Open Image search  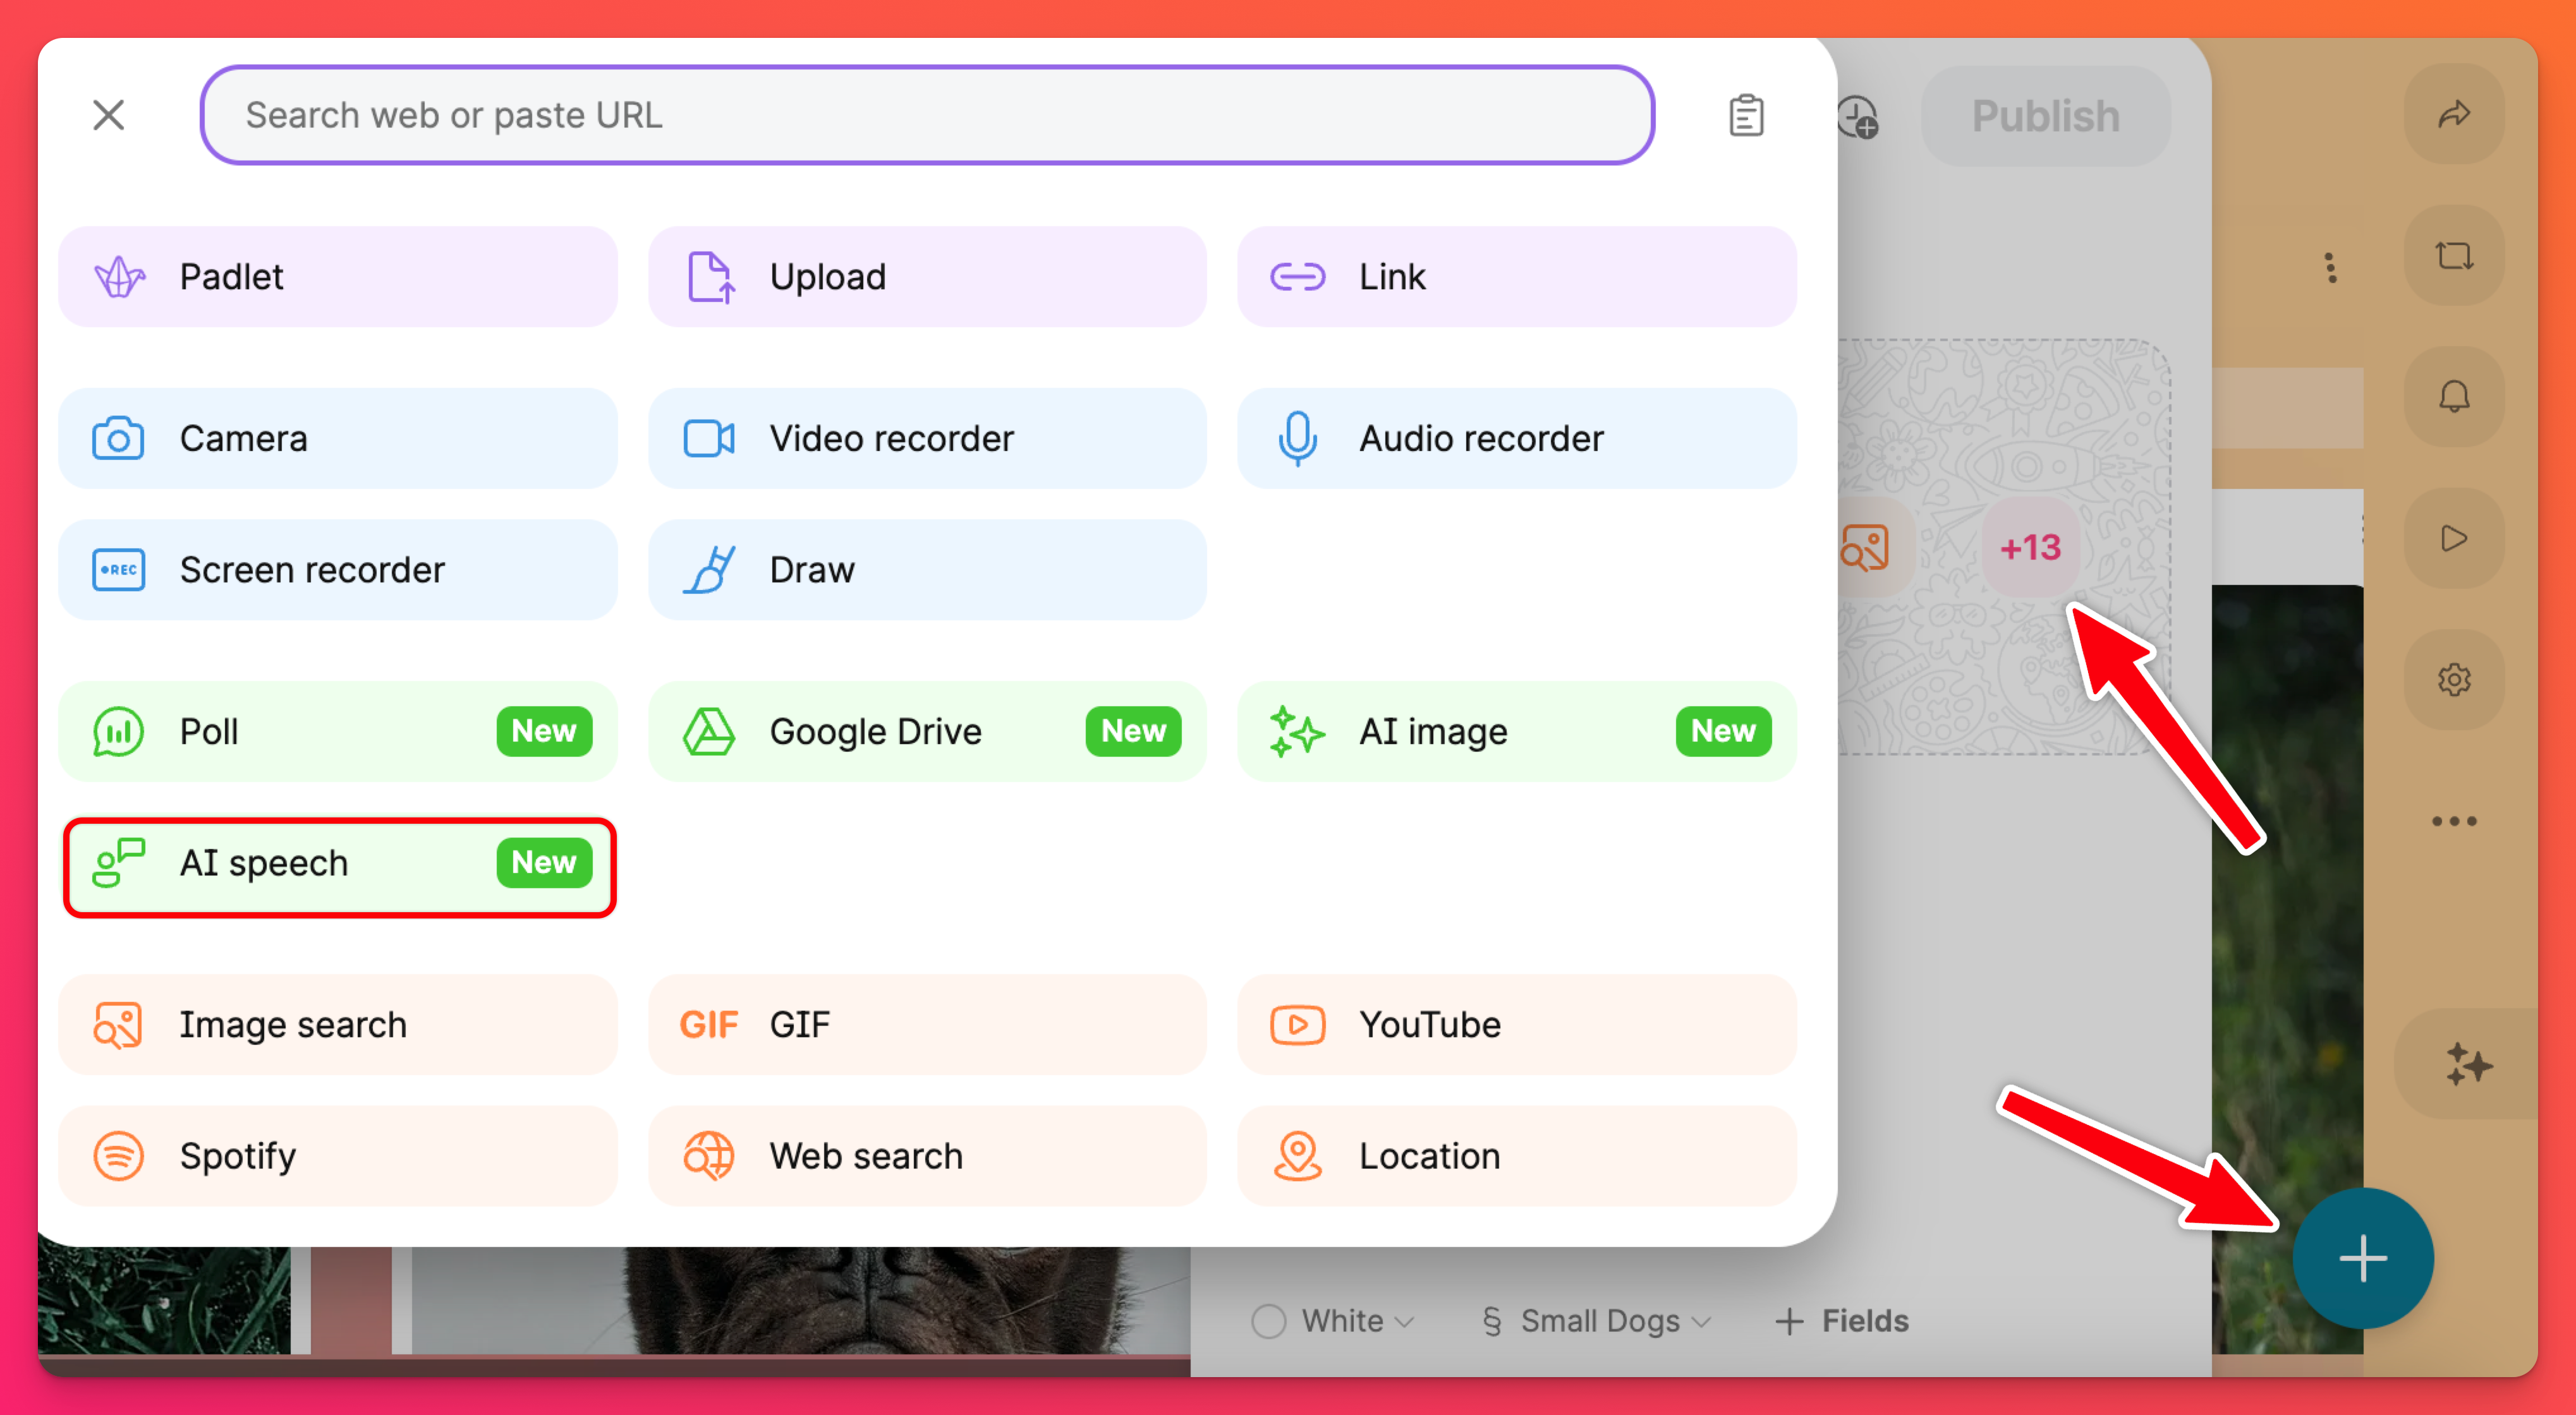tap(338, 1025)
